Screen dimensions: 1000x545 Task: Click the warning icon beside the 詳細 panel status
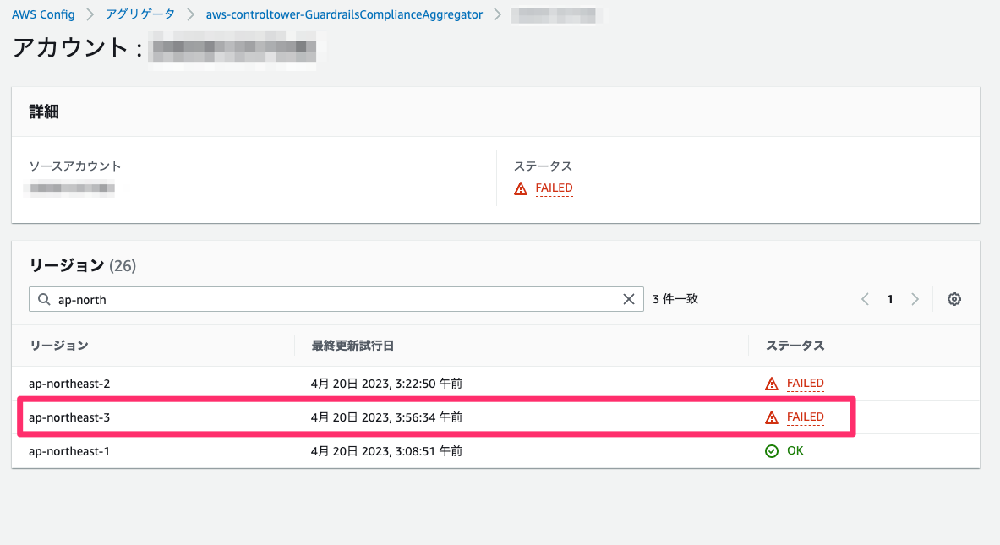[521, 188]
